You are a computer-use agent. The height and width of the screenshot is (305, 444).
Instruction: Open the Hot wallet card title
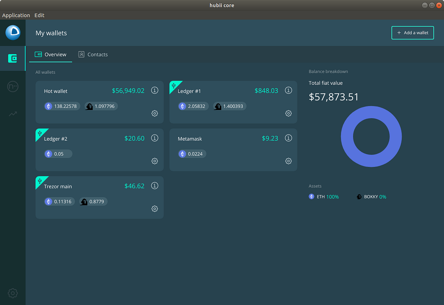pyautogui.click(x=55, y=91)
